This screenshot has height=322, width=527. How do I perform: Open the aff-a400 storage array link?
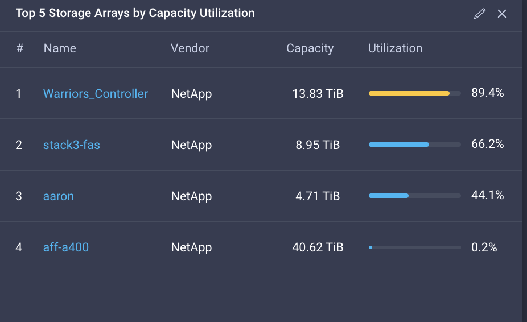[x=66, y=247]
